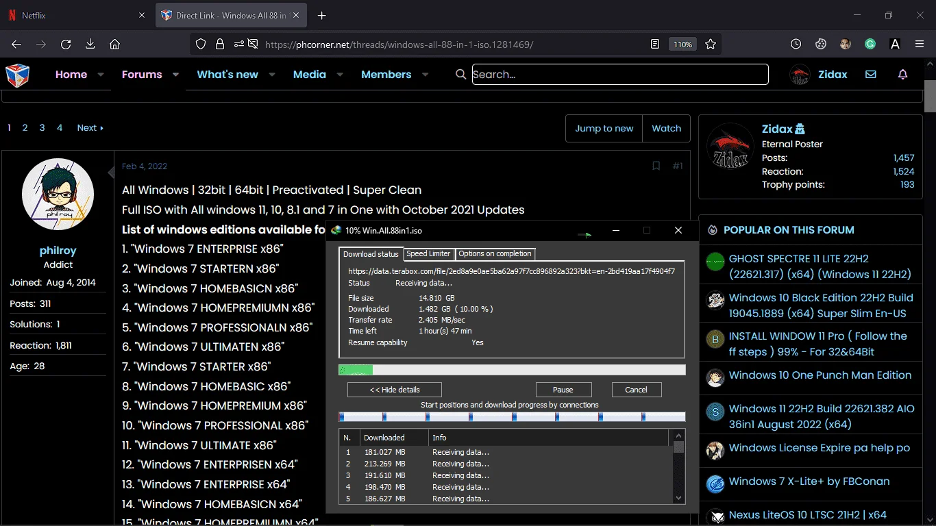936x526 pixels.
Task: Click the search magnifier icon
Action: pyautogui.click(x=461, y=75)
